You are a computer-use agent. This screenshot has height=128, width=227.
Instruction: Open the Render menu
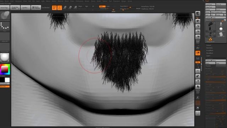[x=87, y=1]
